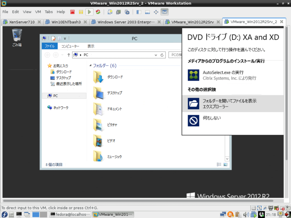Click the full screen mode icon
291x218 pixels.
point(156,12)
